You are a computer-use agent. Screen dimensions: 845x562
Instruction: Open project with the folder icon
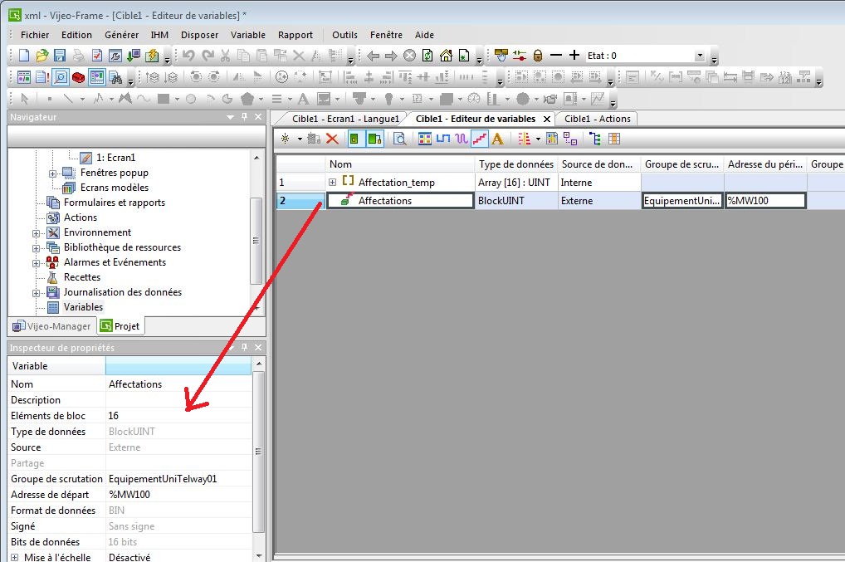(42, 56)
